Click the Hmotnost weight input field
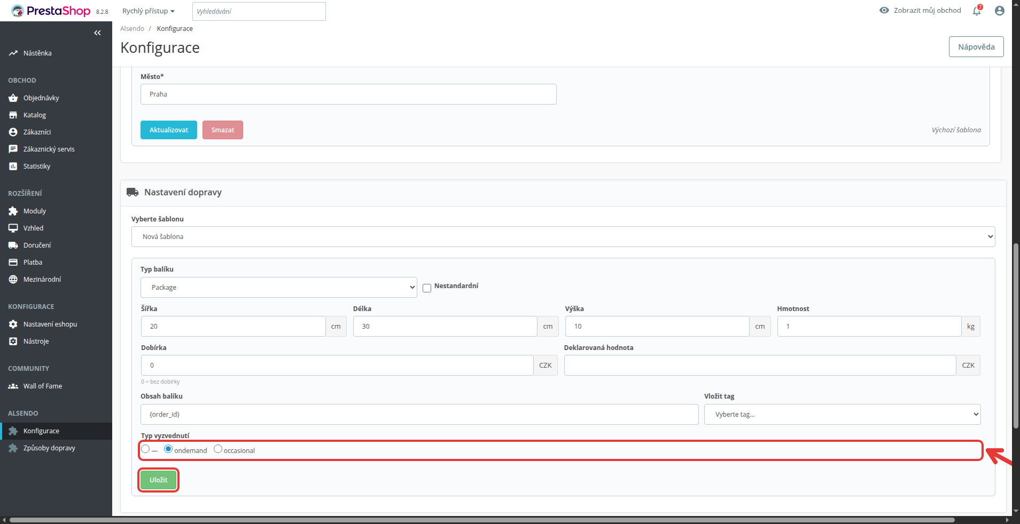 869,327
